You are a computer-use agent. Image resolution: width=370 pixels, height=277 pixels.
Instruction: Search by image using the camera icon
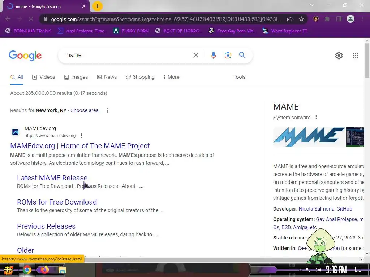(x=228, y=55)
